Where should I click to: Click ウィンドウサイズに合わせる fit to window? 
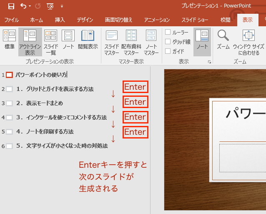248,42
